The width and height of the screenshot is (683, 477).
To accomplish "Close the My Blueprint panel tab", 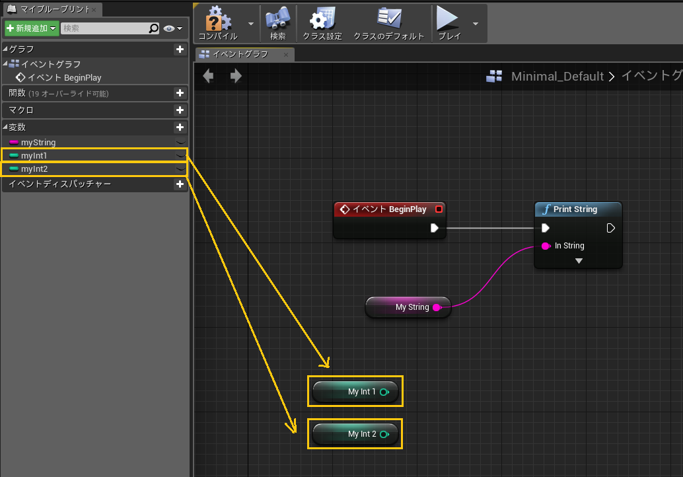I will click(94, 10).
